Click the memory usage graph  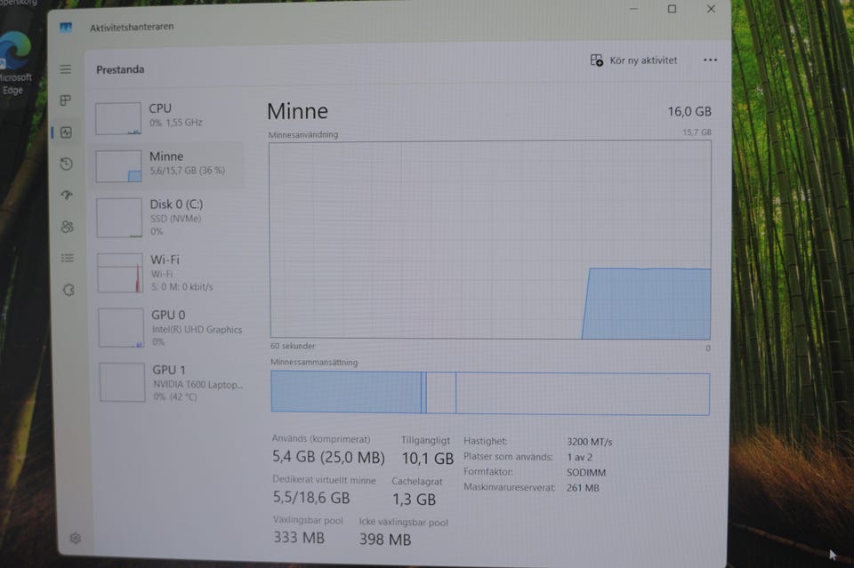490,240
